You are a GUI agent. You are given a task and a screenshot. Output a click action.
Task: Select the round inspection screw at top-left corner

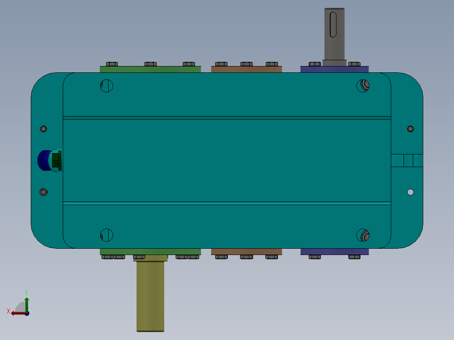click(106, 85)
